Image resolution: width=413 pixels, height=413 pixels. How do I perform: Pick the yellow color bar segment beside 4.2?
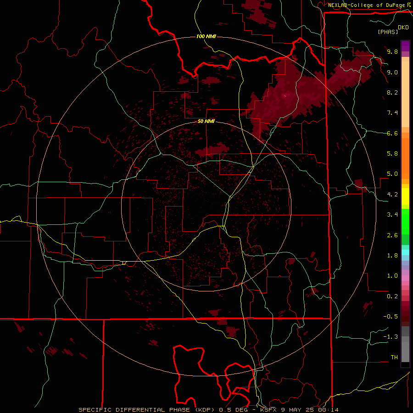coord(405,196)
